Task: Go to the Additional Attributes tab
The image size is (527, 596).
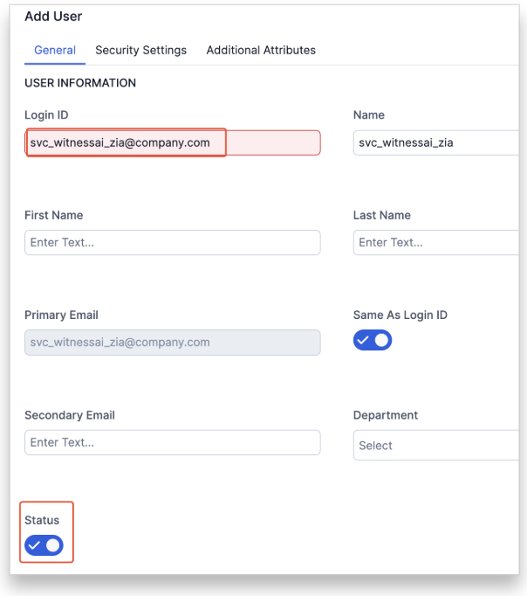Action: pyautogui.click(x=261, y=51)
